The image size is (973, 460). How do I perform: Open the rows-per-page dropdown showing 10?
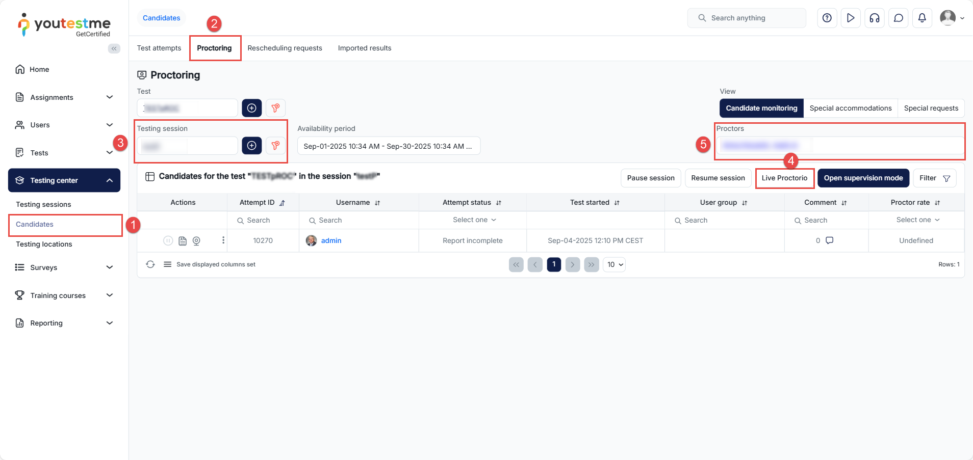[614, 264]
